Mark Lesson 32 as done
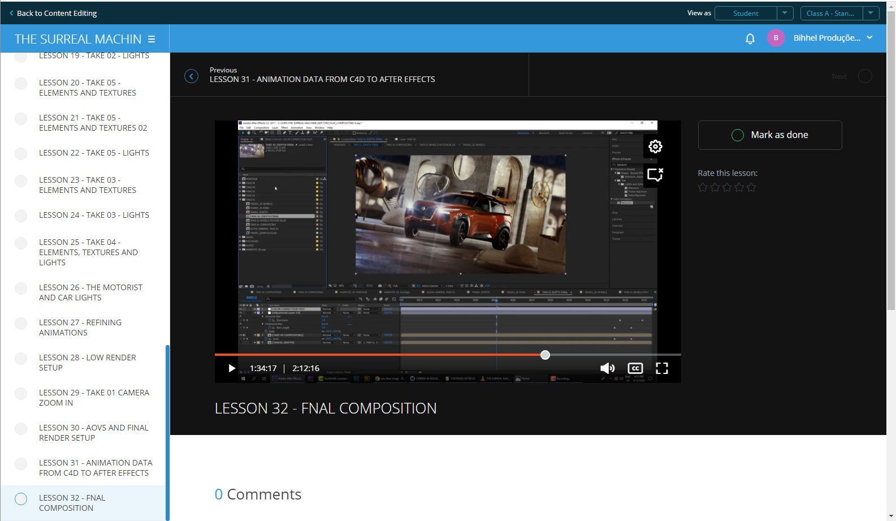 769,135
